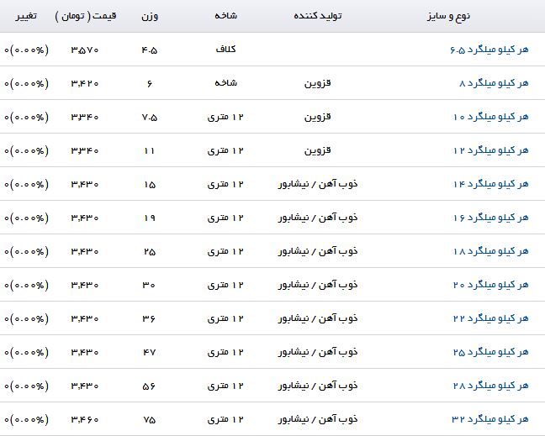Open the link هر کیلو میلگرد ۲۸
The height and width of the screenshot is (436, 545).
click(x=491, y=386)
